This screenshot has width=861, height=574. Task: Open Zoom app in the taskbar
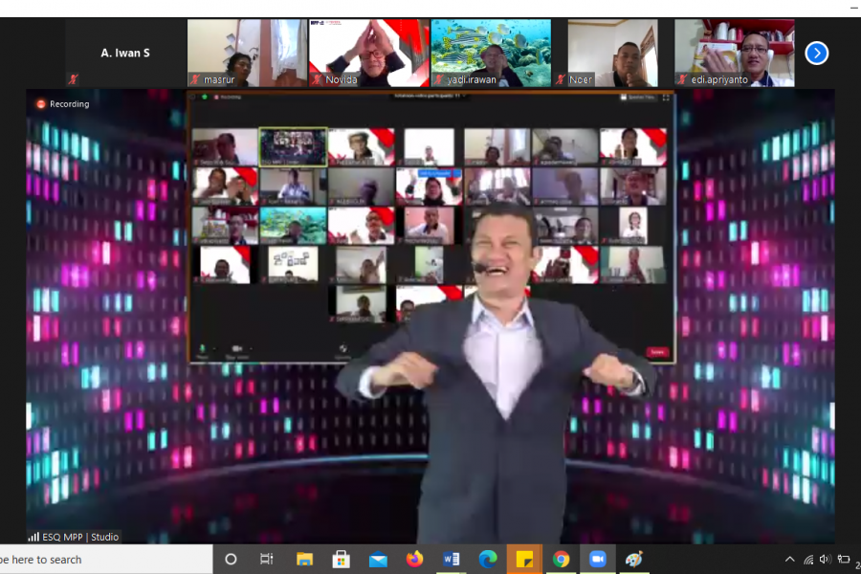(x=598, y=560)
